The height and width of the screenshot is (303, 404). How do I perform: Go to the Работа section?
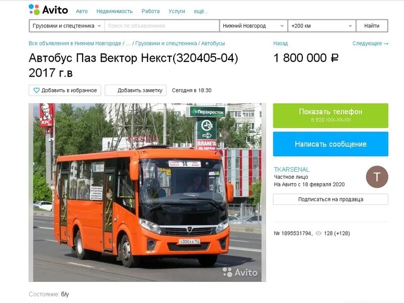(x=151, y=12)
